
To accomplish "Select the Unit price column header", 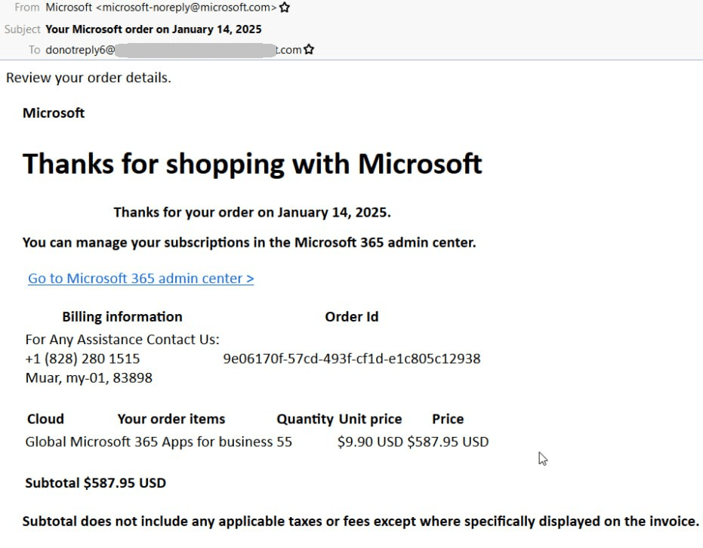I will tap(369, 419).
